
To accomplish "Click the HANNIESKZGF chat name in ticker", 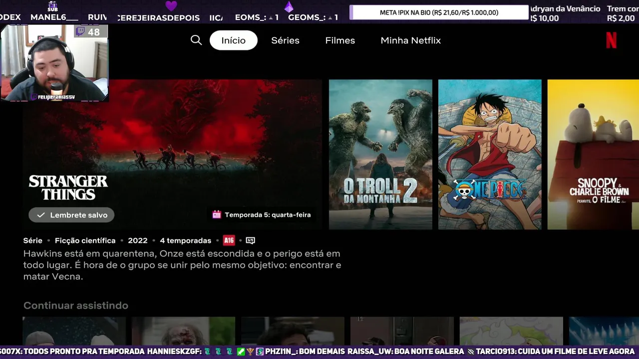I will tap(174, 352).
